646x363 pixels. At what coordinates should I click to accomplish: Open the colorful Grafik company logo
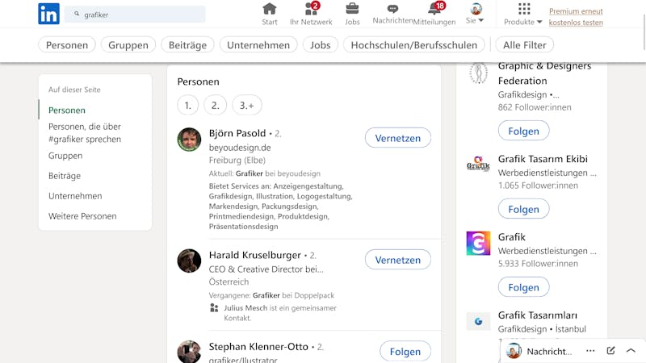[478, 244]
